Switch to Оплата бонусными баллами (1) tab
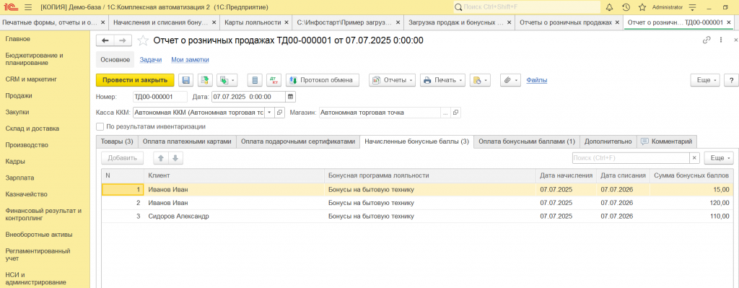This screenshot has height=288, width=739. pos(526,141)
